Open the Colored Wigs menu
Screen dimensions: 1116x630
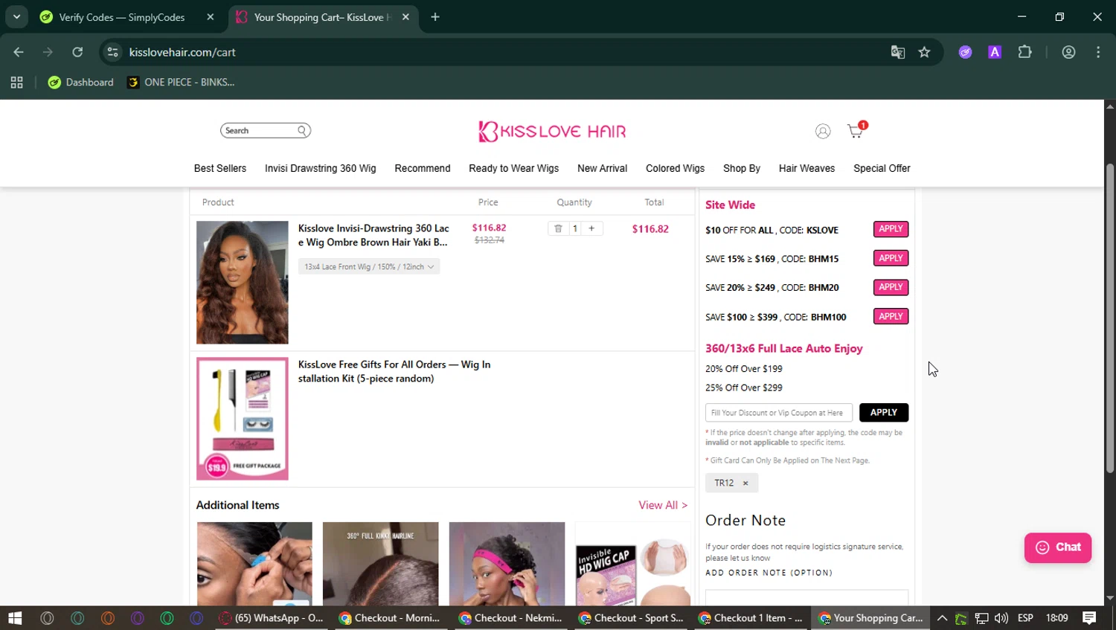point(676,168)
